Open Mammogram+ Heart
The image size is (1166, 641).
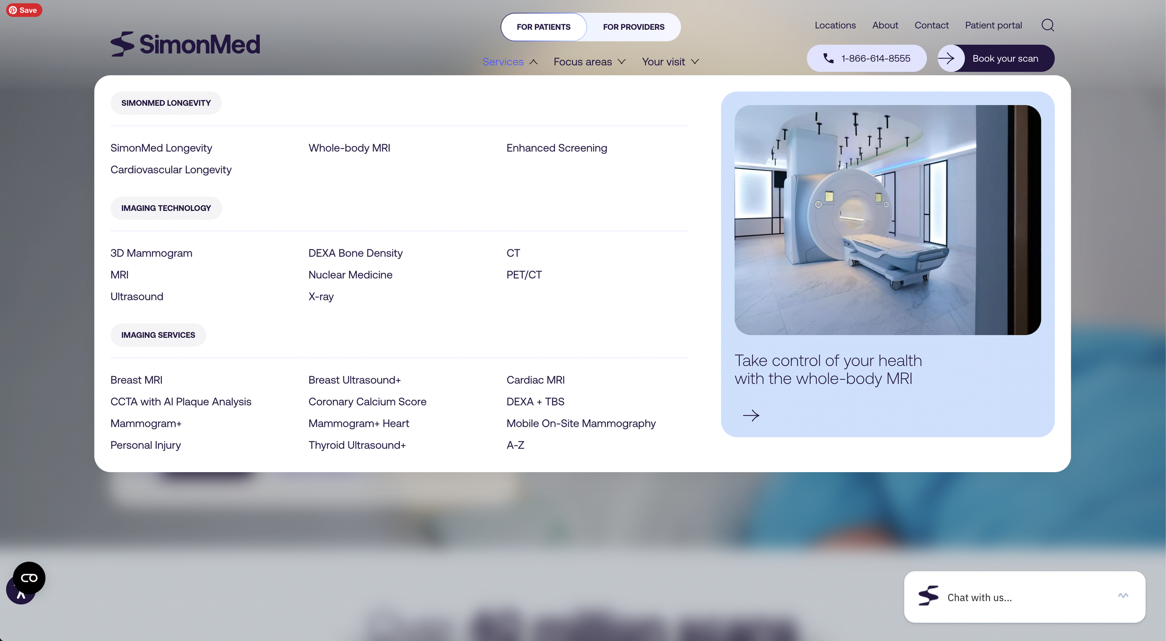[x=359, y=424]
